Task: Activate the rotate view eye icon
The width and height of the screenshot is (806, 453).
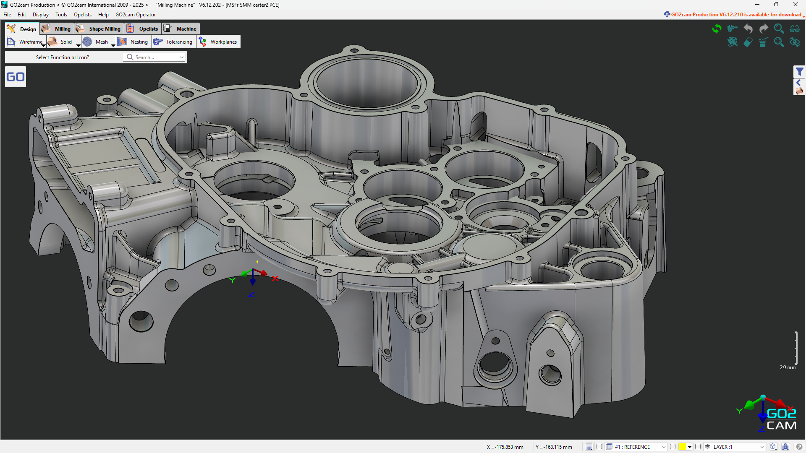Action: click(795, 42)
